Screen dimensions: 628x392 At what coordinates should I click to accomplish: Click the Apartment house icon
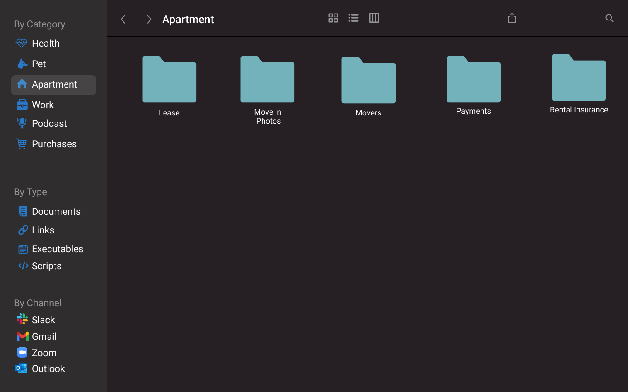tap(22, 84)
